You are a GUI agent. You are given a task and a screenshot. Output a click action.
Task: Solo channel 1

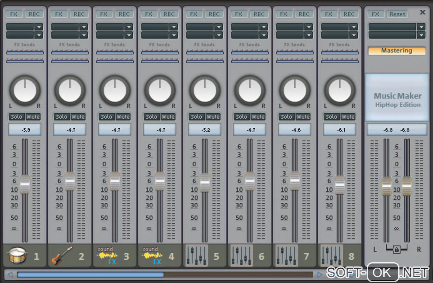(x=17, y=117)
